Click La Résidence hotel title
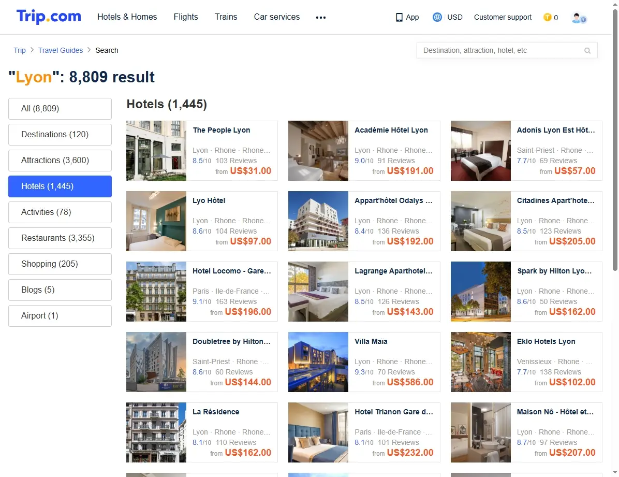 [216, 412]
